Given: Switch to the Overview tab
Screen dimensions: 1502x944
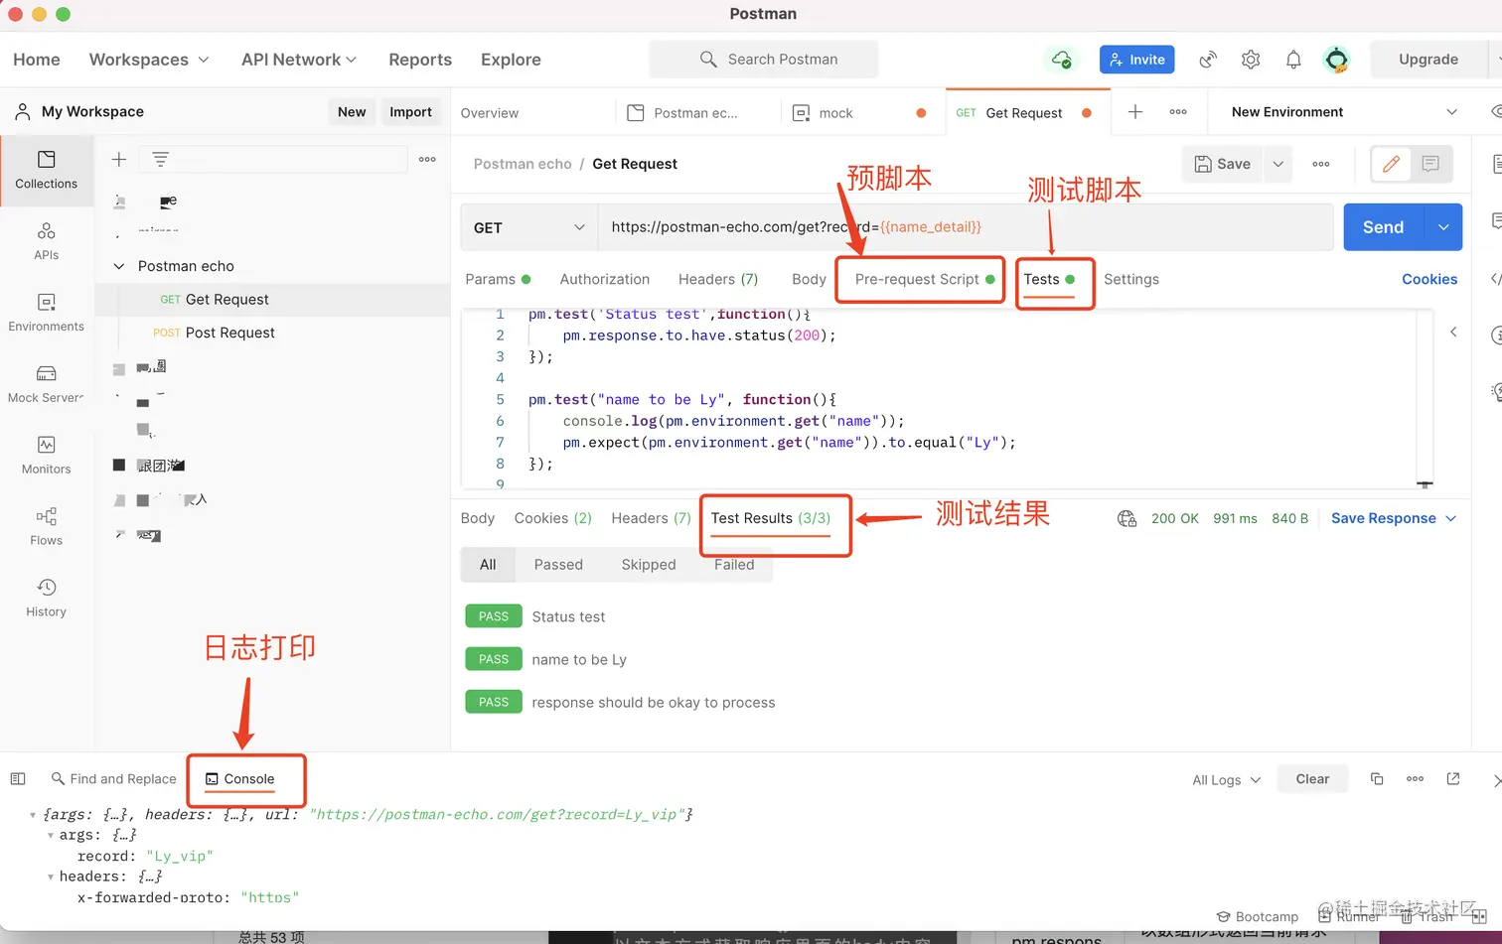Looking at the screenshot, I should click(x=490, y=113).
